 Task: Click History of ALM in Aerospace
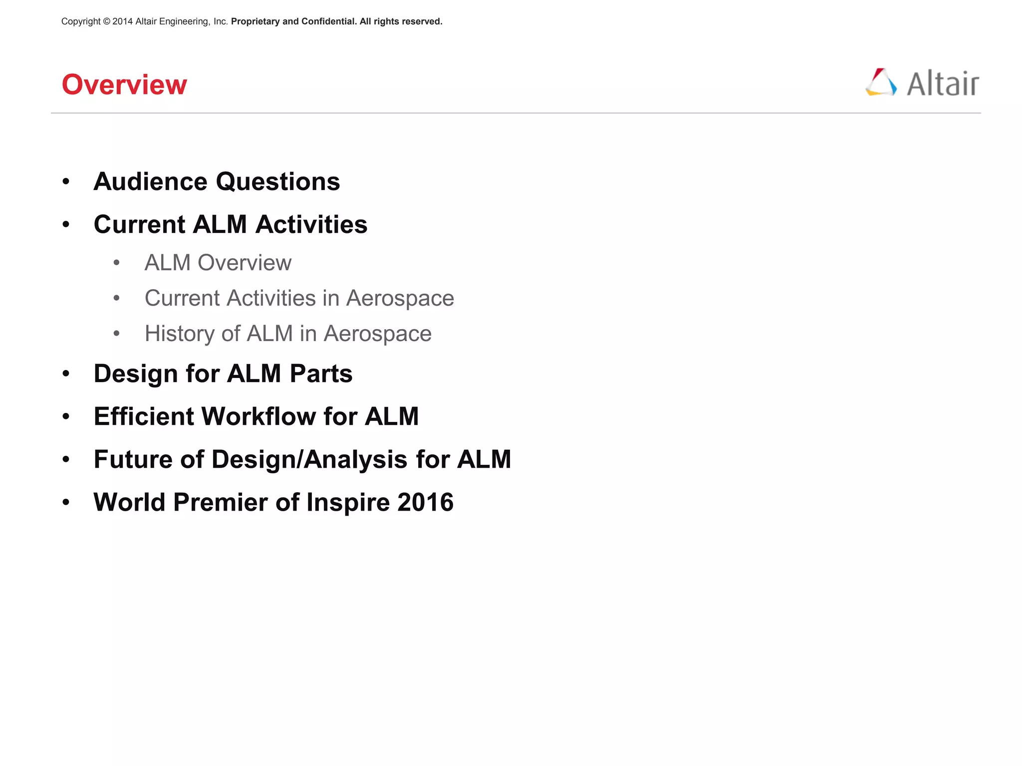pos(288,334)
